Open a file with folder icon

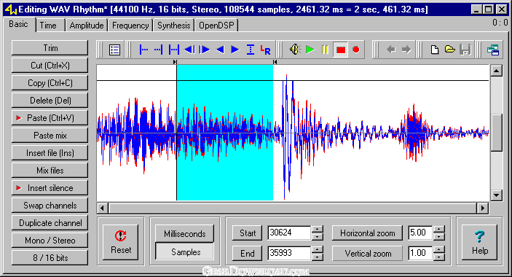(x=450, y=50)
